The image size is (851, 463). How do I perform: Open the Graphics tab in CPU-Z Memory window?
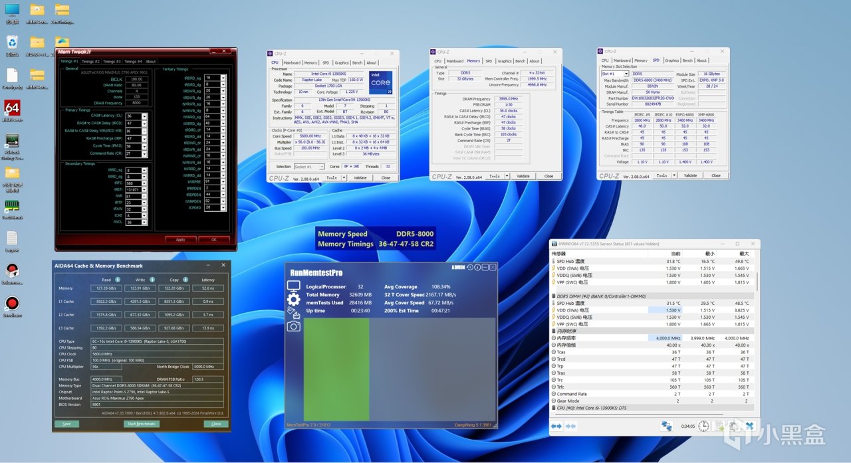tap(505, 61)
